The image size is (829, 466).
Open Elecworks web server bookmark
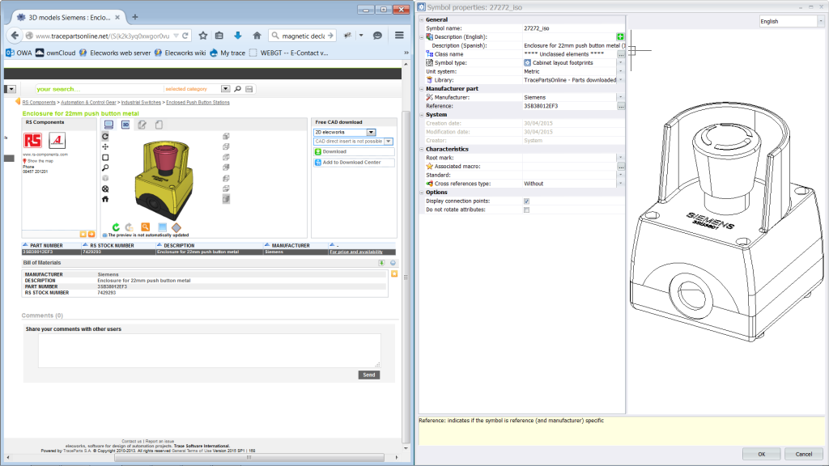(115, 53)
